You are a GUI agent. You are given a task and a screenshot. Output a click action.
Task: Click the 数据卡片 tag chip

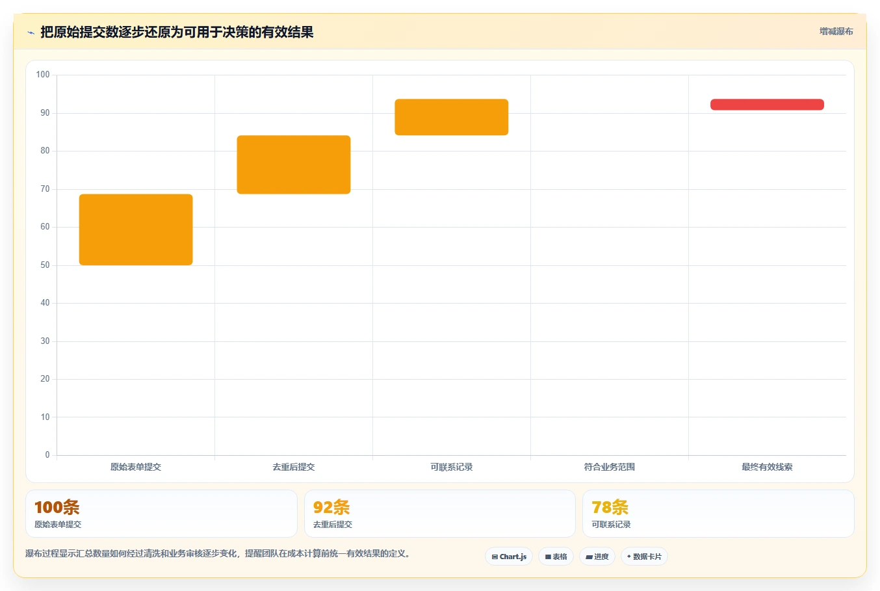pyautogui.click(x=644, y=557)
